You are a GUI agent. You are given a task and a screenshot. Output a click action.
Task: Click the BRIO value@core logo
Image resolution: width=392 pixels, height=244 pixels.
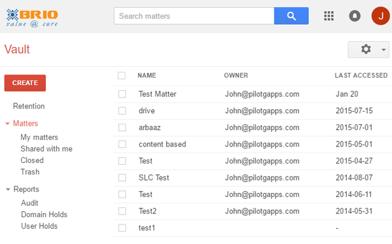tap(32, 18)
